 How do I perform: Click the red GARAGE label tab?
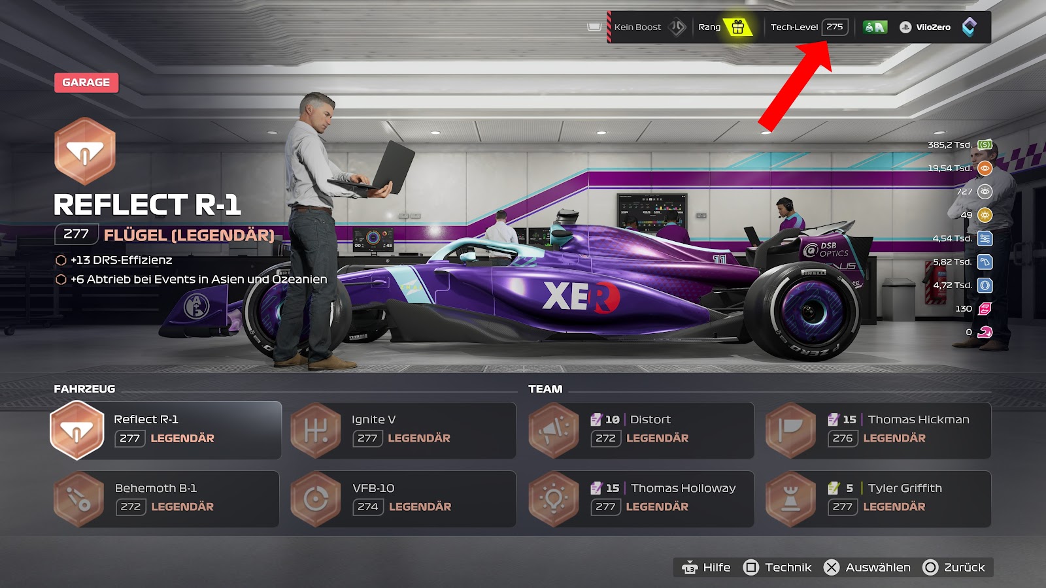[86, 82]
